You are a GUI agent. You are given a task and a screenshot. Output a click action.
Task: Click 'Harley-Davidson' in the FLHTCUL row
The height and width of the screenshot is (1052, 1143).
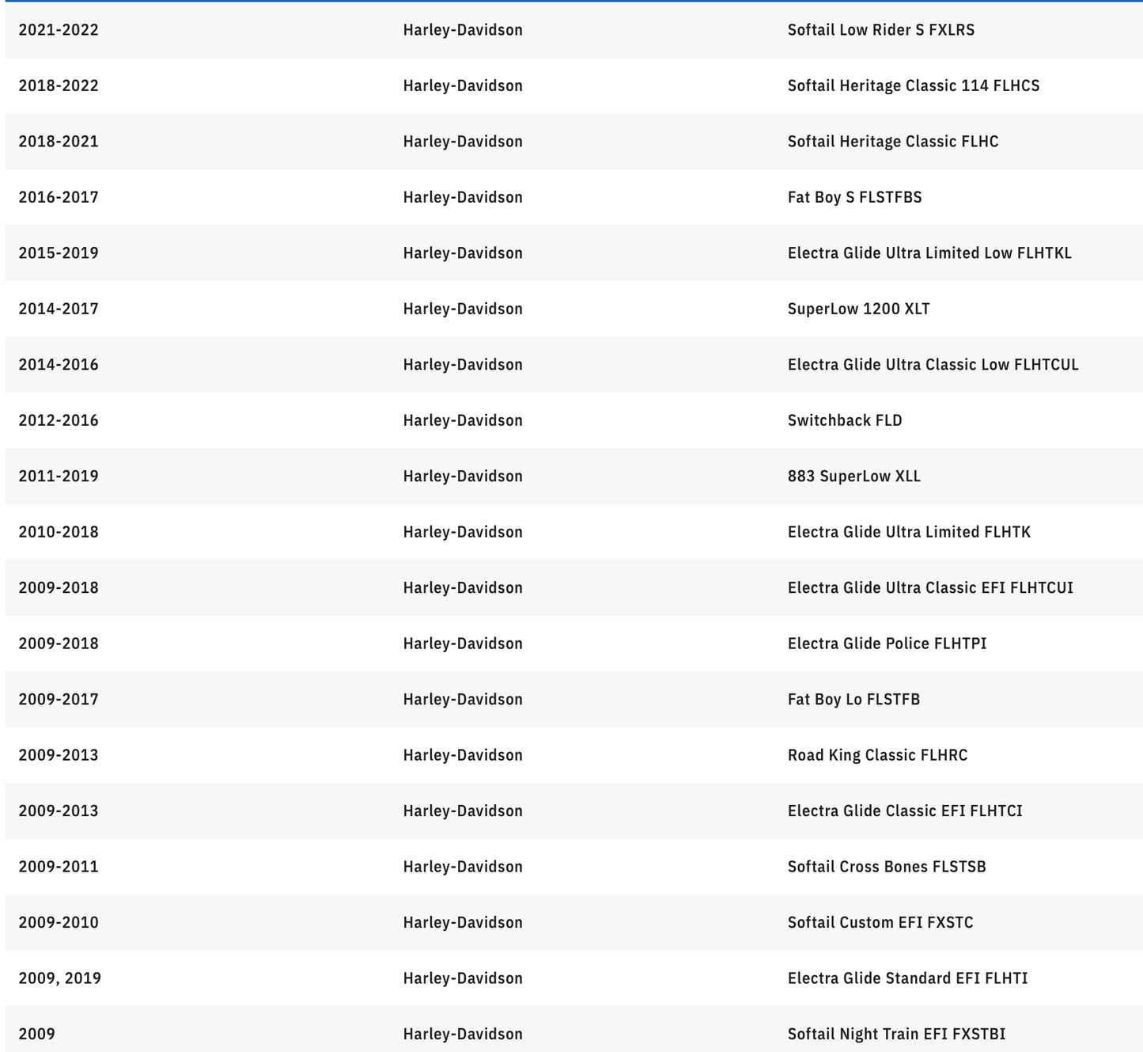(x=463, y=365)
